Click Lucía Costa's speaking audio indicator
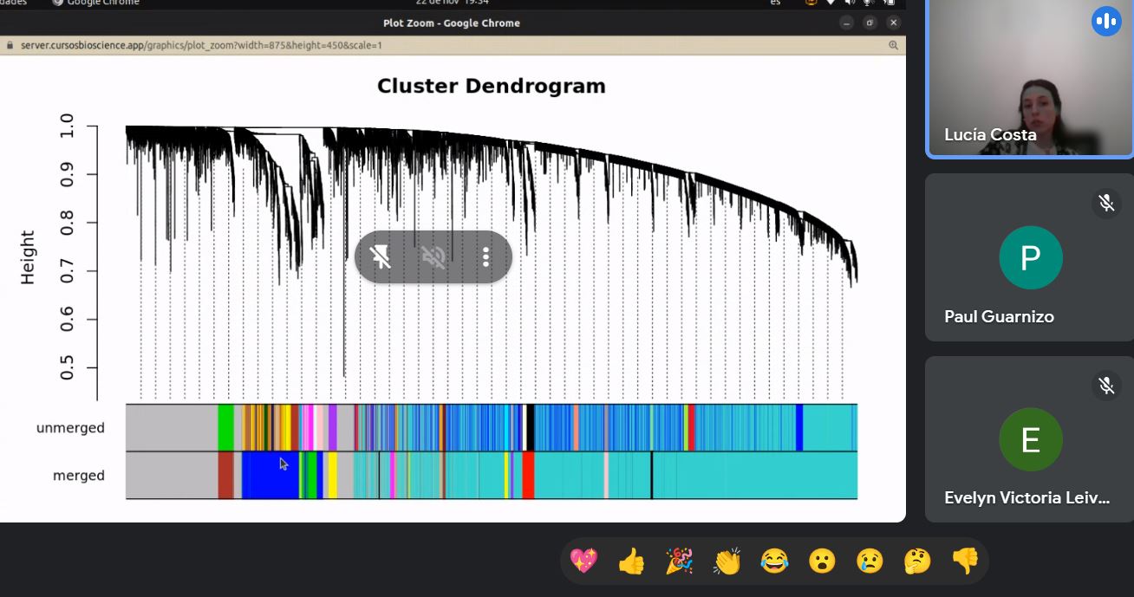This screenshot has height=597, width=1134. coord(1106,20)
